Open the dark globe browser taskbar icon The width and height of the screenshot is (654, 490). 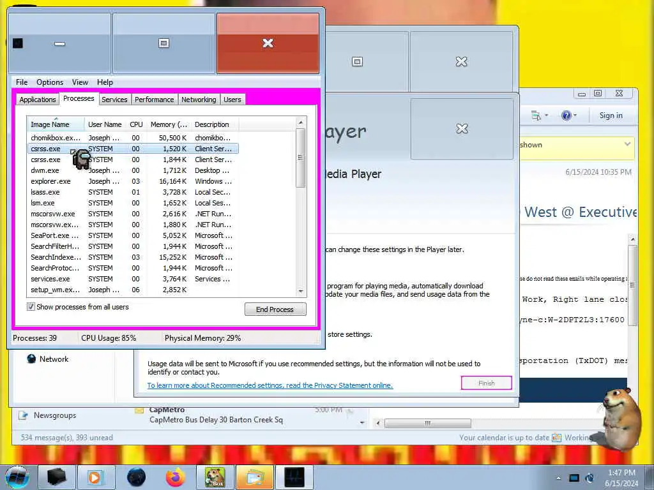pos(137,477)
